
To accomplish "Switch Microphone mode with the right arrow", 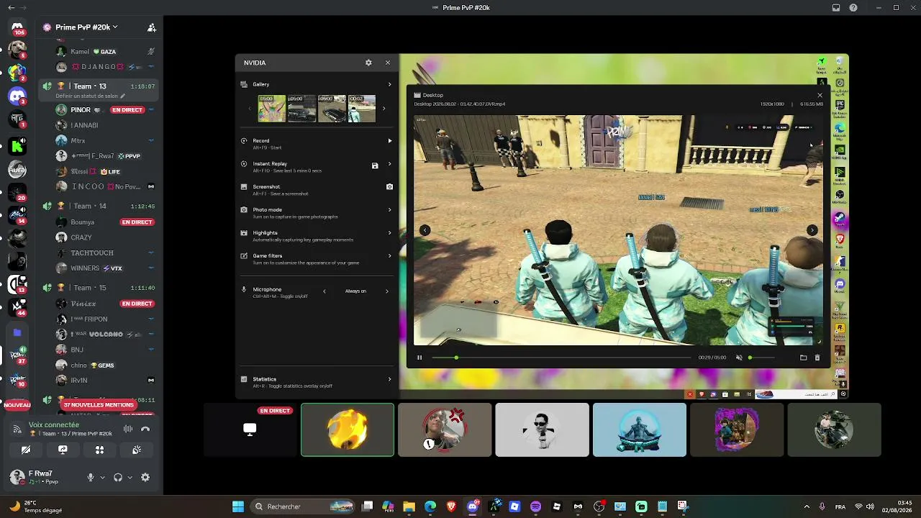I will point(387,291).
